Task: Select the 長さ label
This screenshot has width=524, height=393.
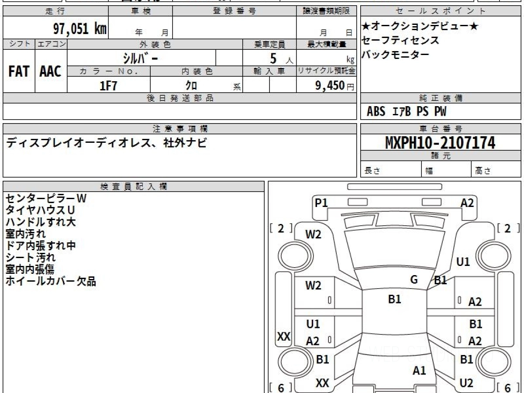Action: tap(372, 171)
